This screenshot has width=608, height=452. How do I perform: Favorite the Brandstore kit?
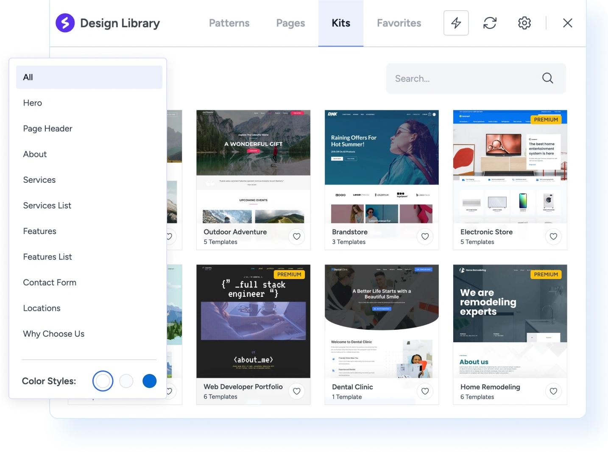[x=425, y=237]
